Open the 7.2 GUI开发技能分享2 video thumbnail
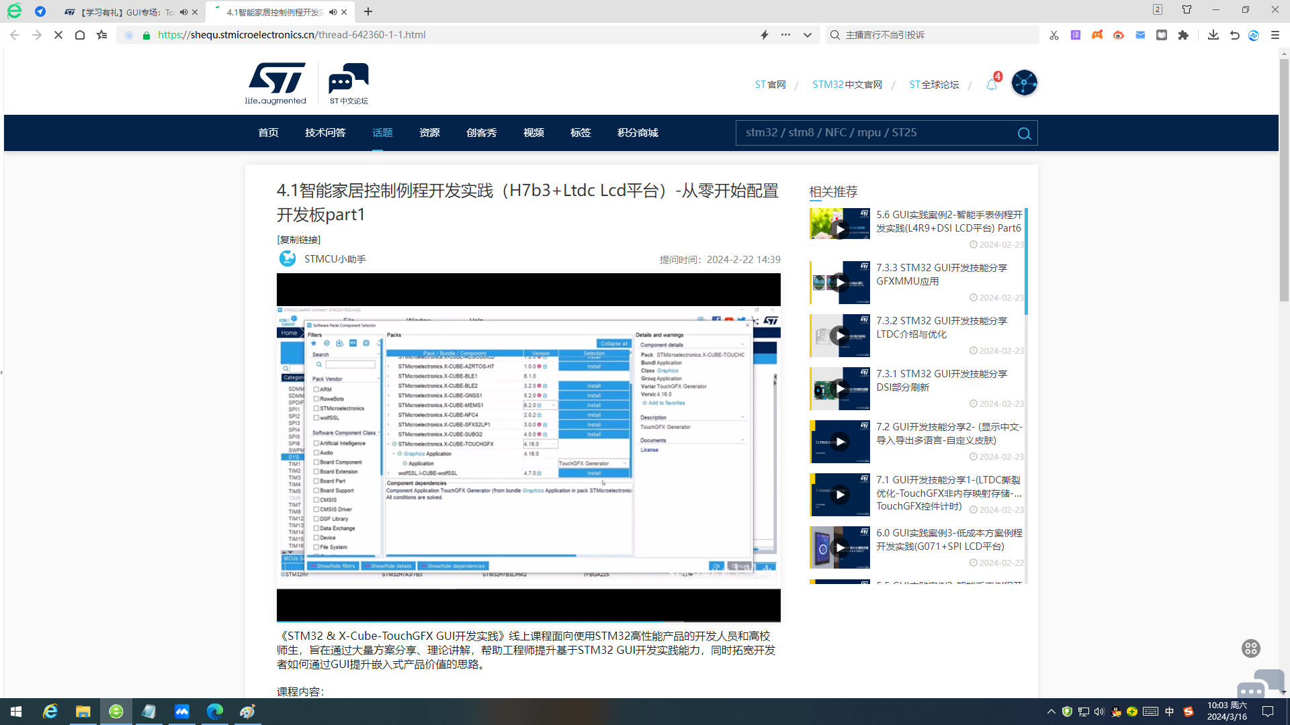Screen dimensions: 1290x725 (840, 442)
